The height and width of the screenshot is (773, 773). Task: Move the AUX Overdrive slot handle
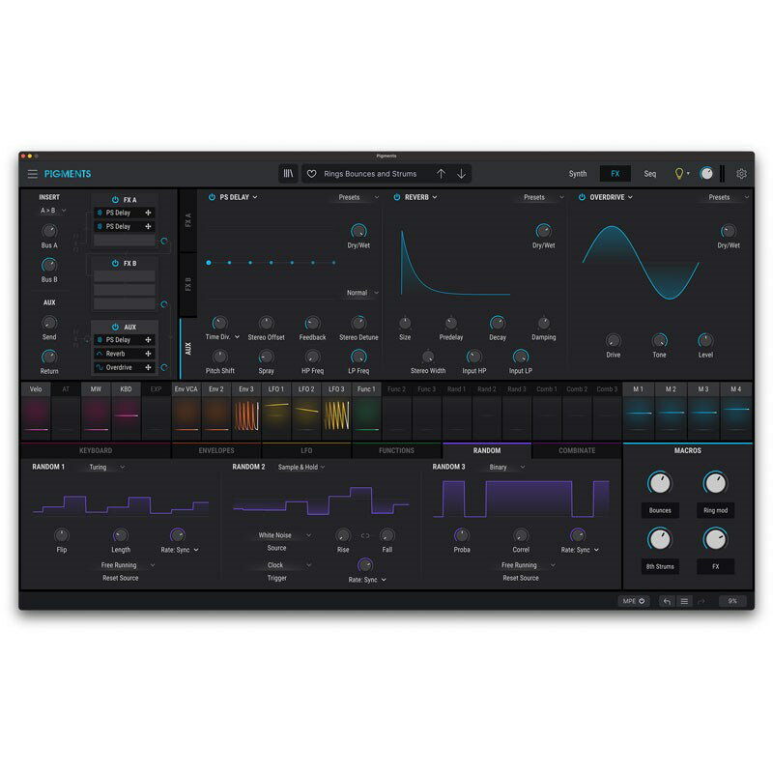point(148,367)
